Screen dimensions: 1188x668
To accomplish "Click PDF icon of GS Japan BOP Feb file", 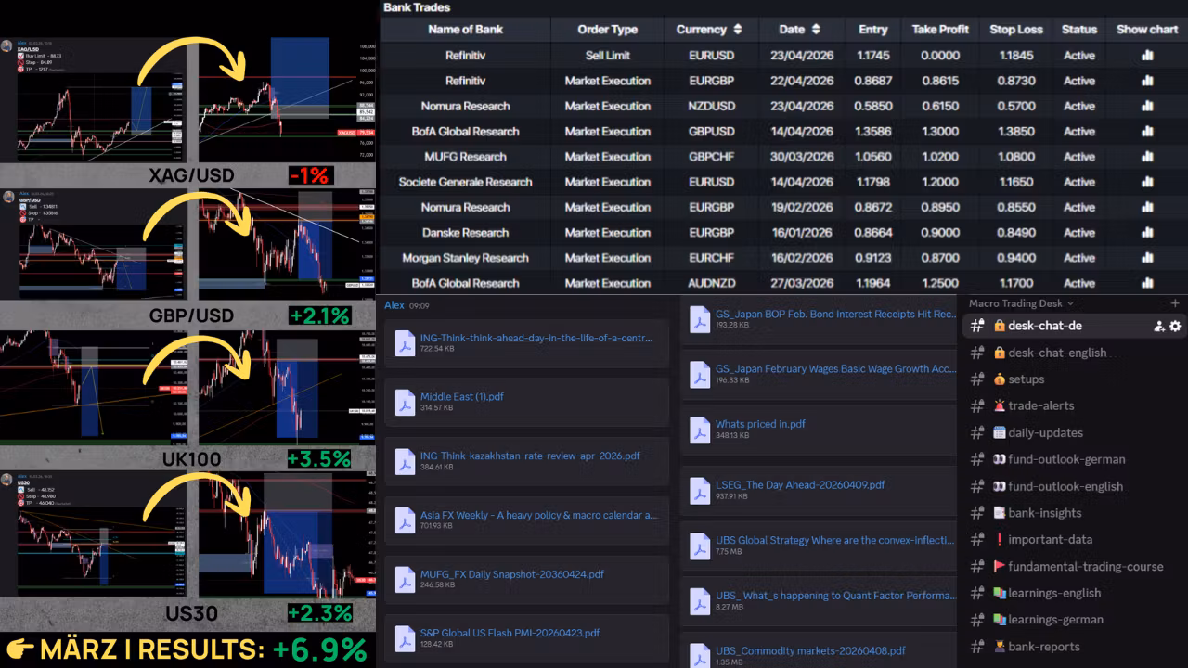I will [700, 320].
